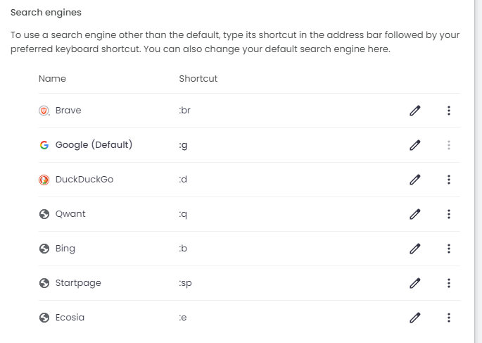Select the Qwant search engine name
Screen dimensions: 482x343
point(70,214)
